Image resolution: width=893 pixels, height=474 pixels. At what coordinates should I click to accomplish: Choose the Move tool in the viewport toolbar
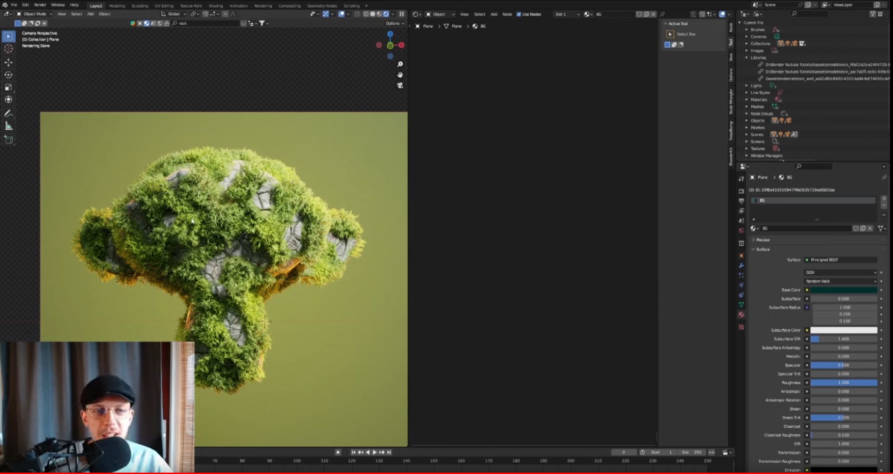(x=9, y=62)
